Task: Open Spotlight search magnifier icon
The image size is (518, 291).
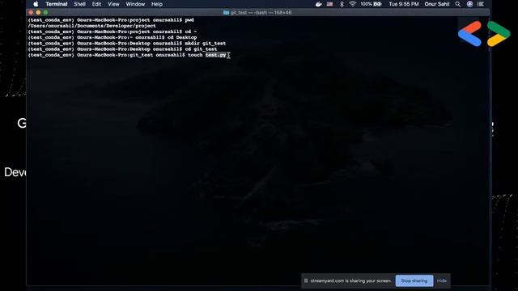Action: 458,4
